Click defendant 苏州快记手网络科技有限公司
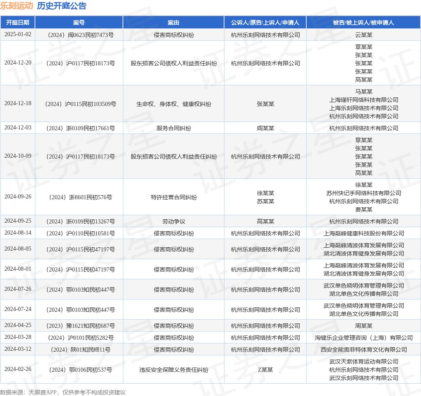Viewport: 421px width, 396px height. 363,193
